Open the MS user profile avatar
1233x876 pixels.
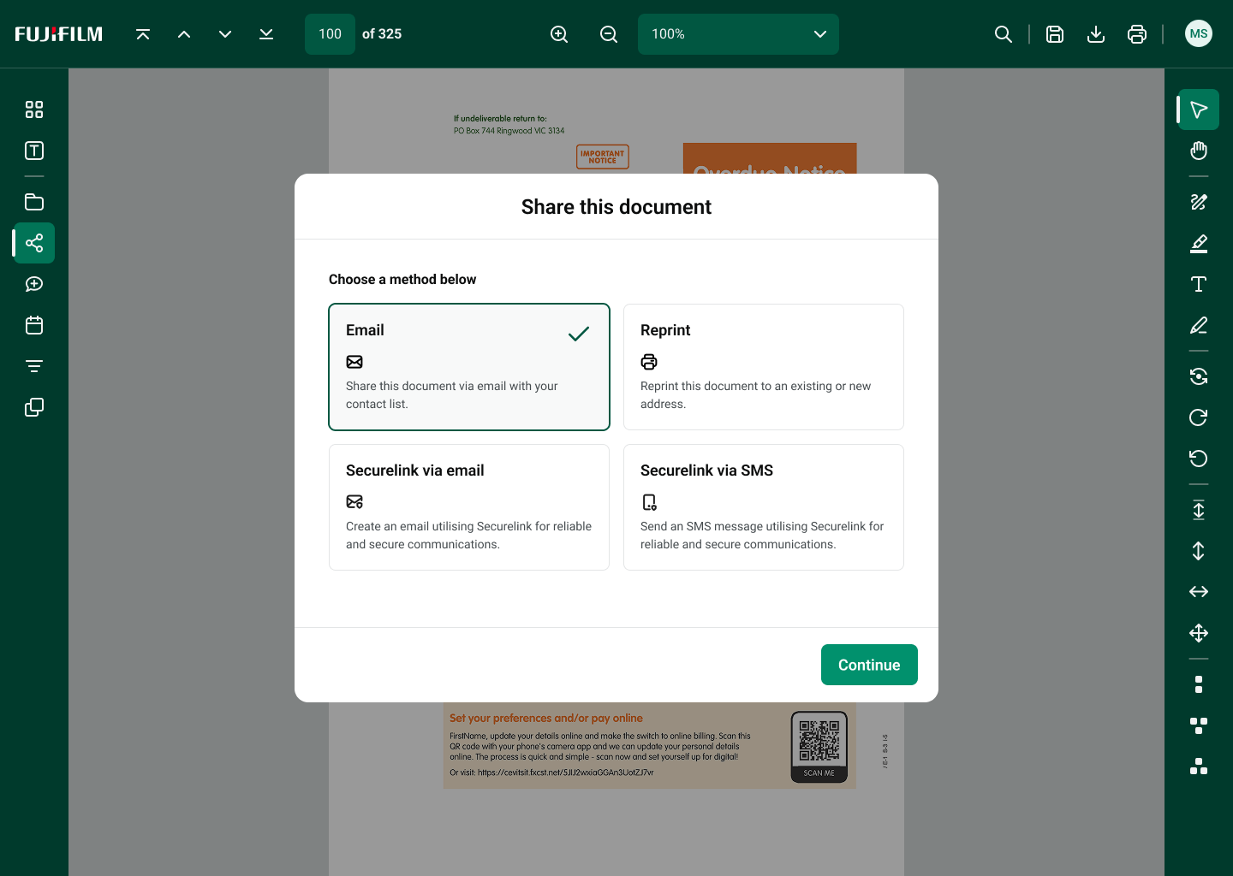[x=1199, y=34]
